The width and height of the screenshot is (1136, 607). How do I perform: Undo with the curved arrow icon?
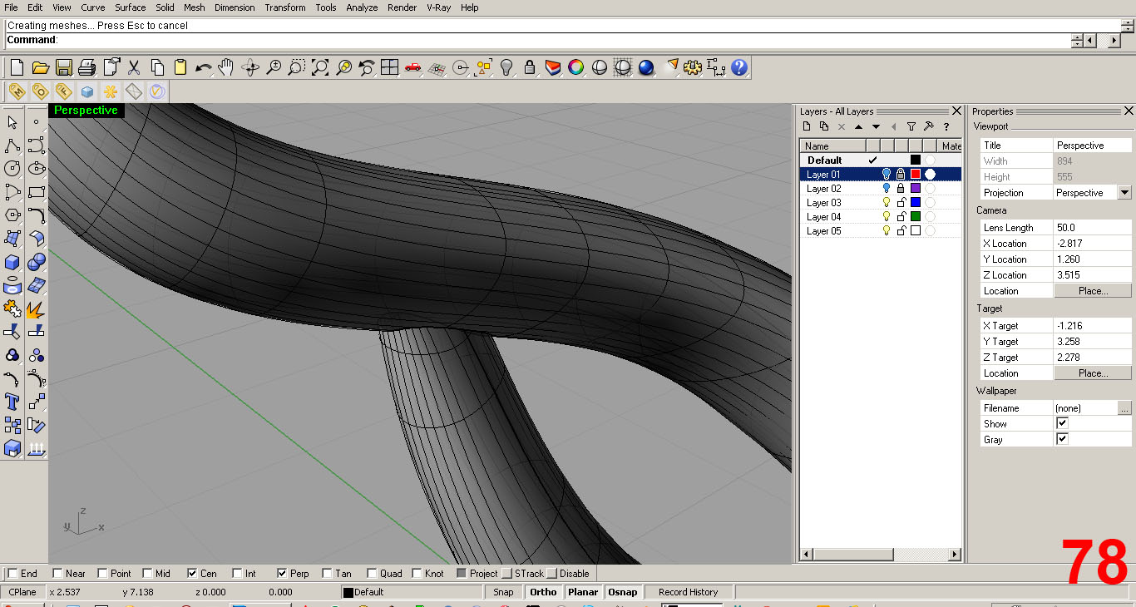[204, 67]
